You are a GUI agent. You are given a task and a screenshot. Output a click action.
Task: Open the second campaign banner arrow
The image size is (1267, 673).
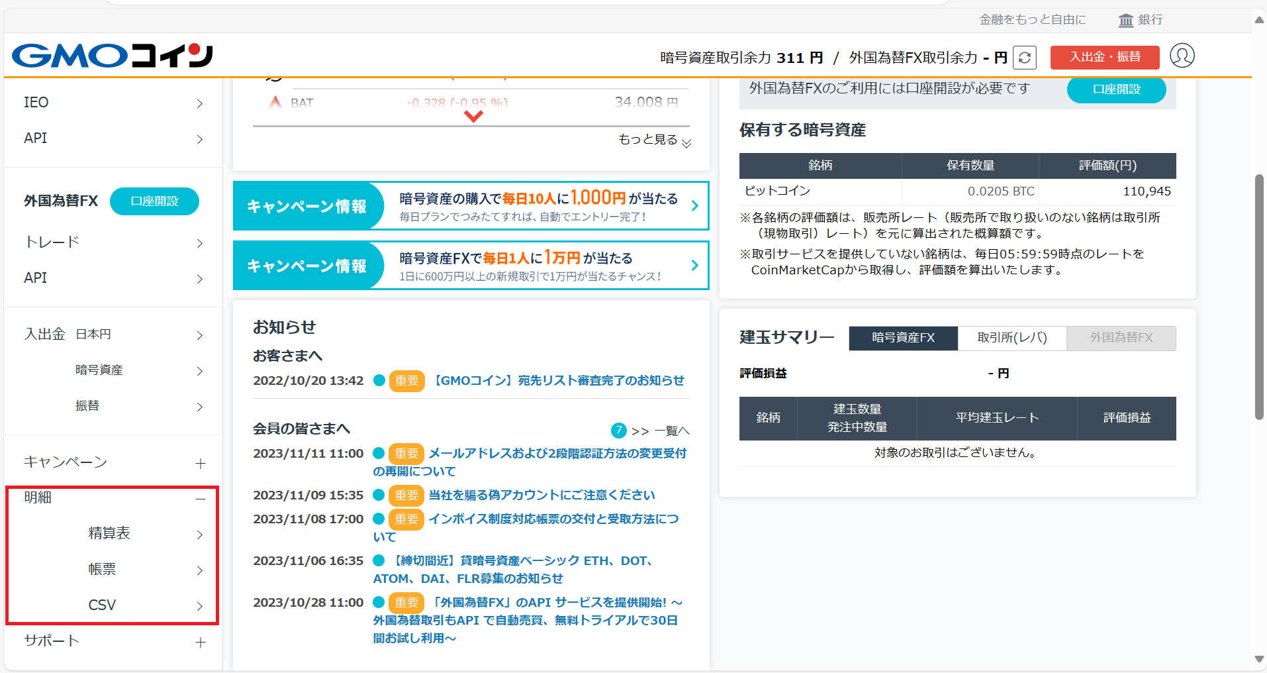pyautogui.click(x=694, y=266)
